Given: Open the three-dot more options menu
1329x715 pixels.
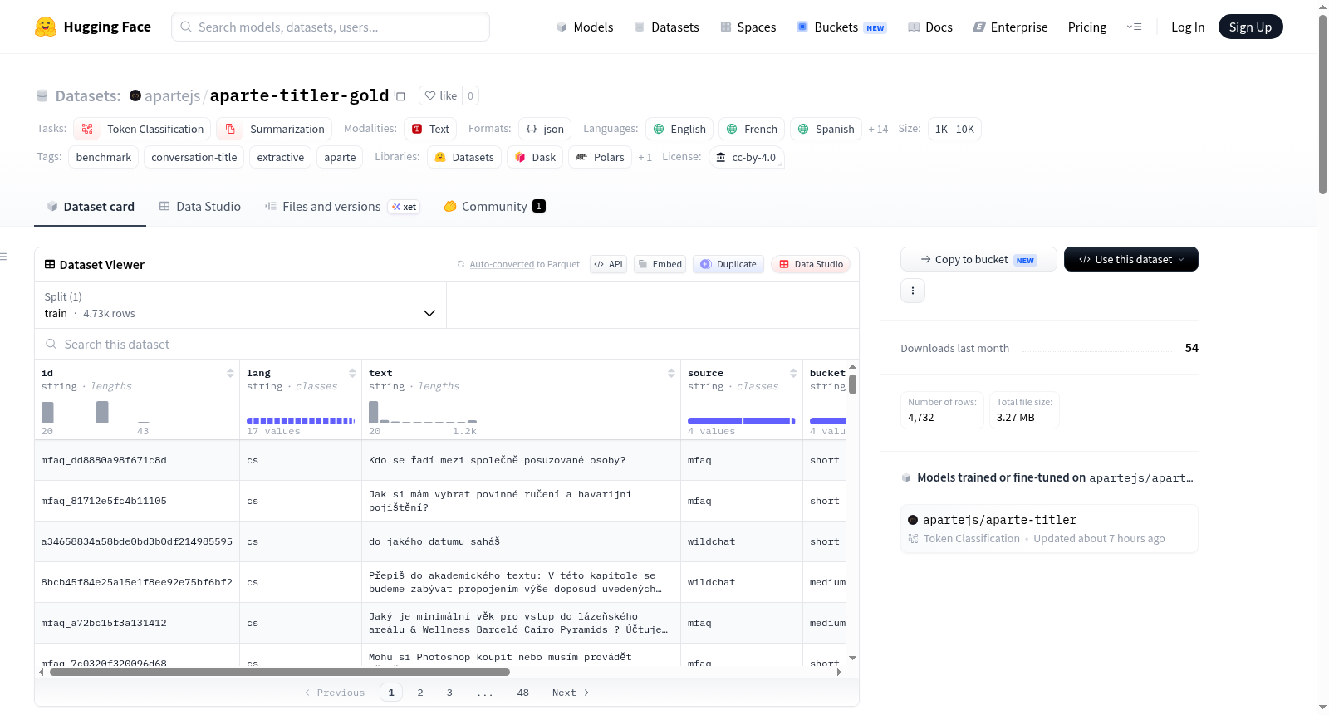Looking at the screenshot, I should coord(913,291).
